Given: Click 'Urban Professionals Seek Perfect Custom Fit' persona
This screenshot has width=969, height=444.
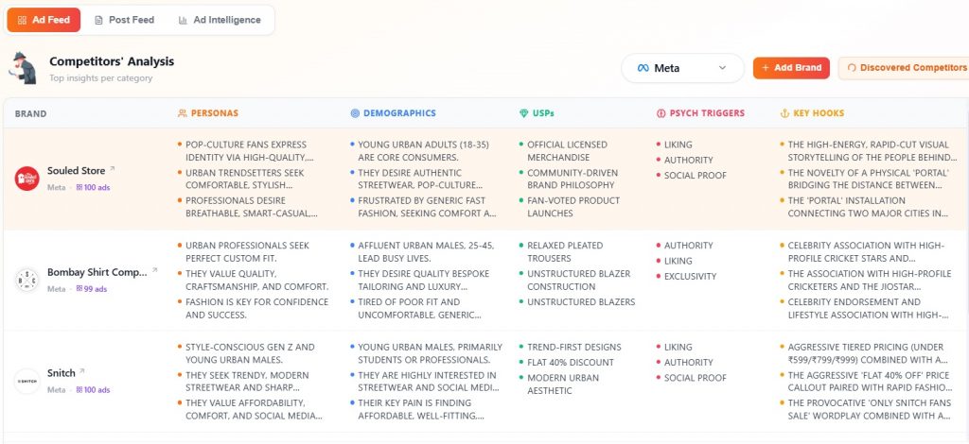Looking at the screenshot, I should pyautogui.click(x=247, y=251).
